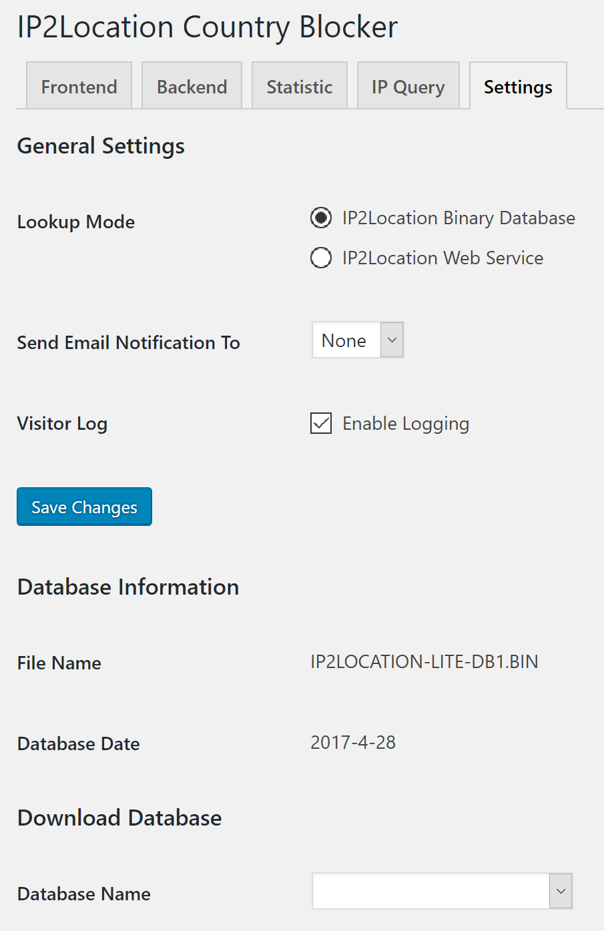The image size is (604, 931).
Task: Select the Settings tab
Action: point(518,86)
